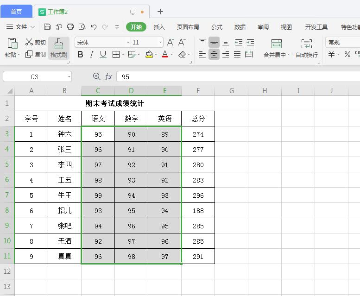
Task: Open the font size dropdown
Action: (160, 42)
